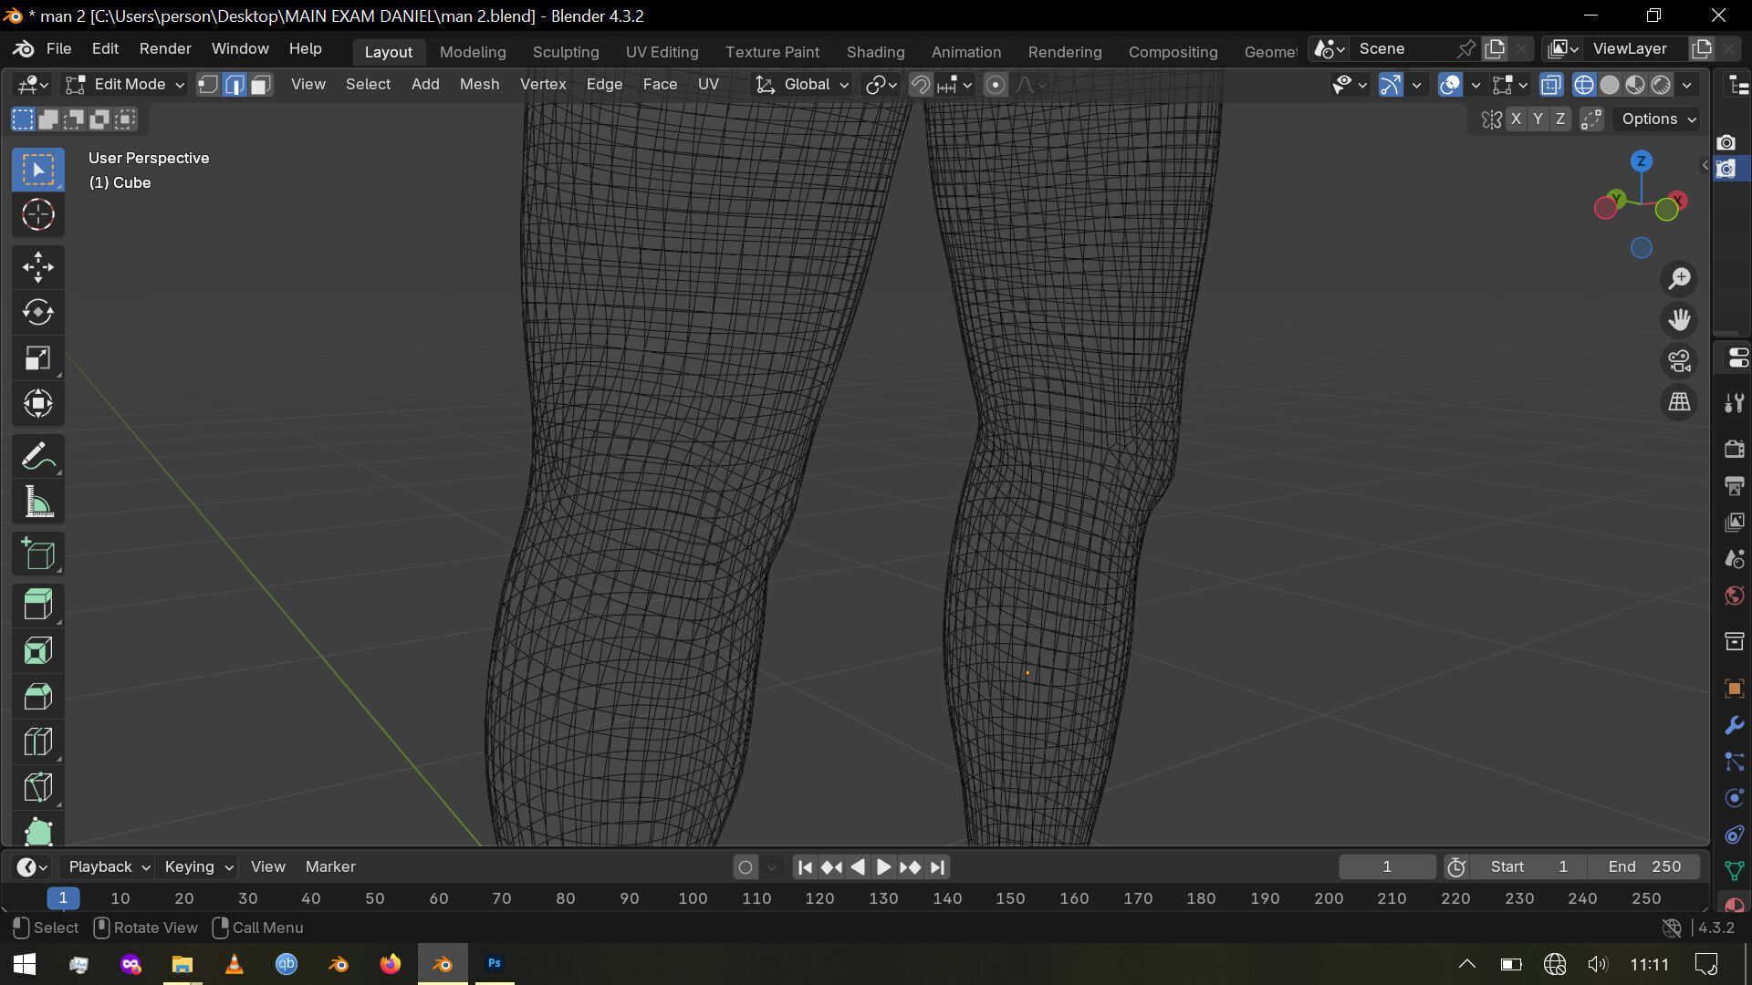
Task: Open the timeline Marker menu
Action: pyautogui.click(x=330, y=867)
